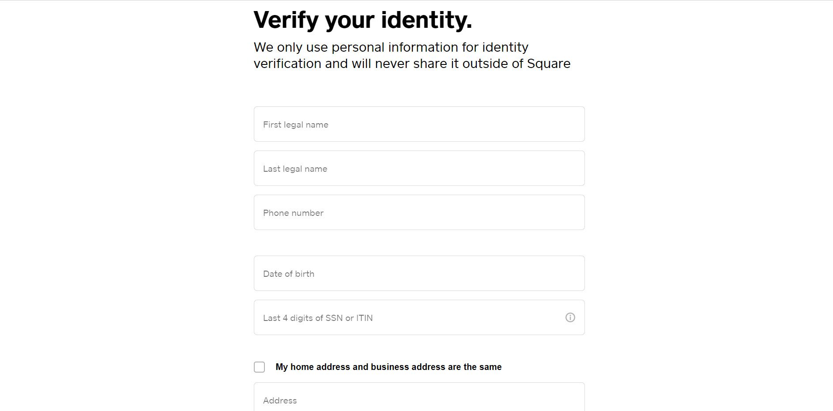Click the 'My home address and business address' label
This screenshot has width=833, height=411.
[x=388, y=367]
